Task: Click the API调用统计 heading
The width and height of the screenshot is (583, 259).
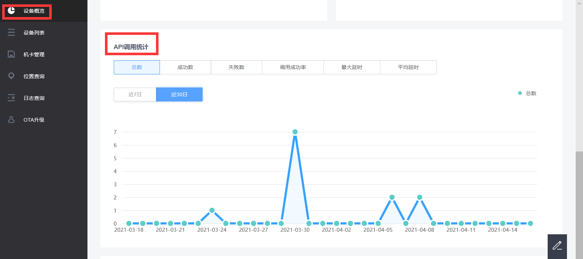Action: (x=131, y=47)
